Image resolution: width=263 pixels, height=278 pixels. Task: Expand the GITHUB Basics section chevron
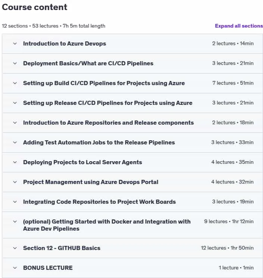click(x=15, y=248)
